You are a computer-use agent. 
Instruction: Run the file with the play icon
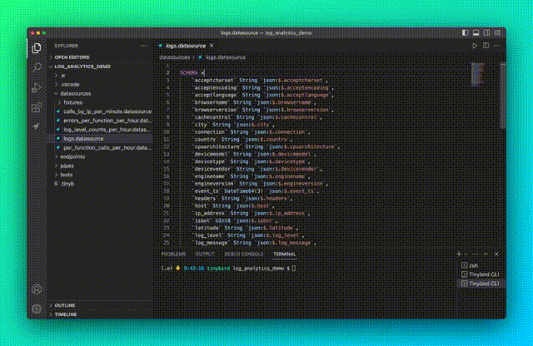[x=474, y=46]
